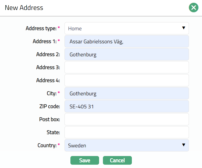Expand the Country dropdown showing Sweden
The height and width of the screenshot is (168, 202).
126,145
